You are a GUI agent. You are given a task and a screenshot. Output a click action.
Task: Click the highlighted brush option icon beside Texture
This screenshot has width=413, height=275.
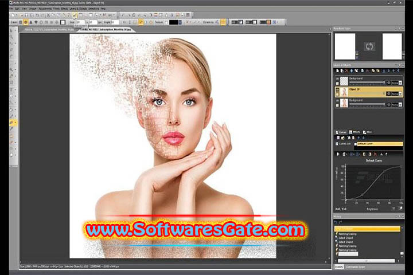[x=141, y=22]
